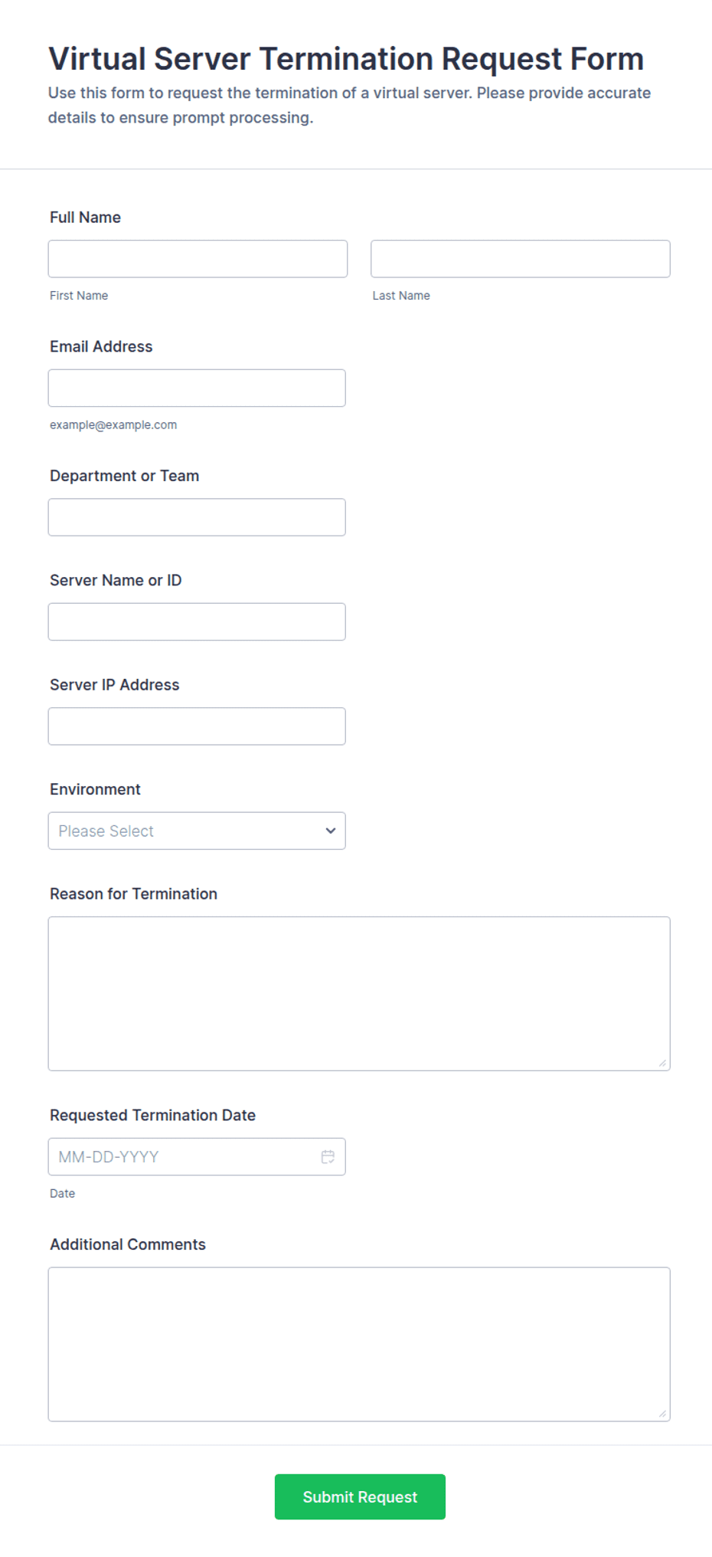This screenshot has height=1557, width=712.
Task: Click the calendar icon in date field
Action: tap(328, 1156)
